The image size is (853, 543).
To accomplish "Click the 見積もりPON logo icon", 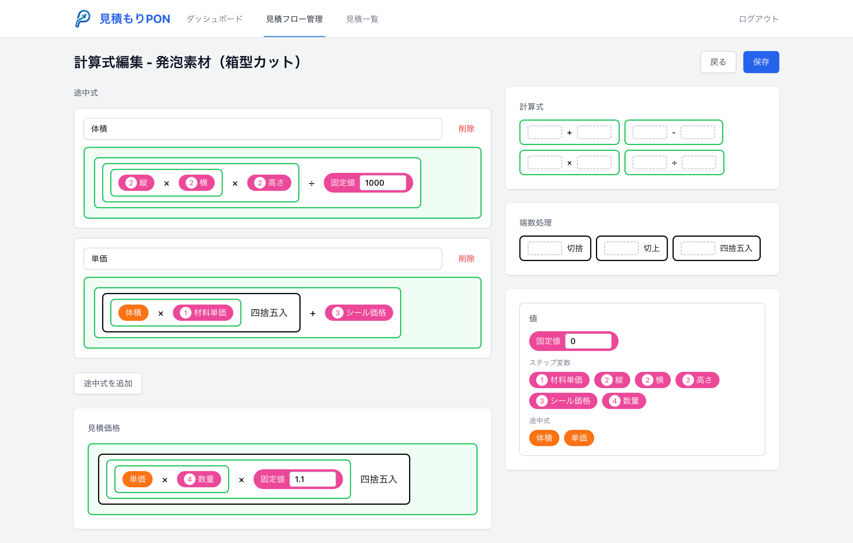I will 83,18.
